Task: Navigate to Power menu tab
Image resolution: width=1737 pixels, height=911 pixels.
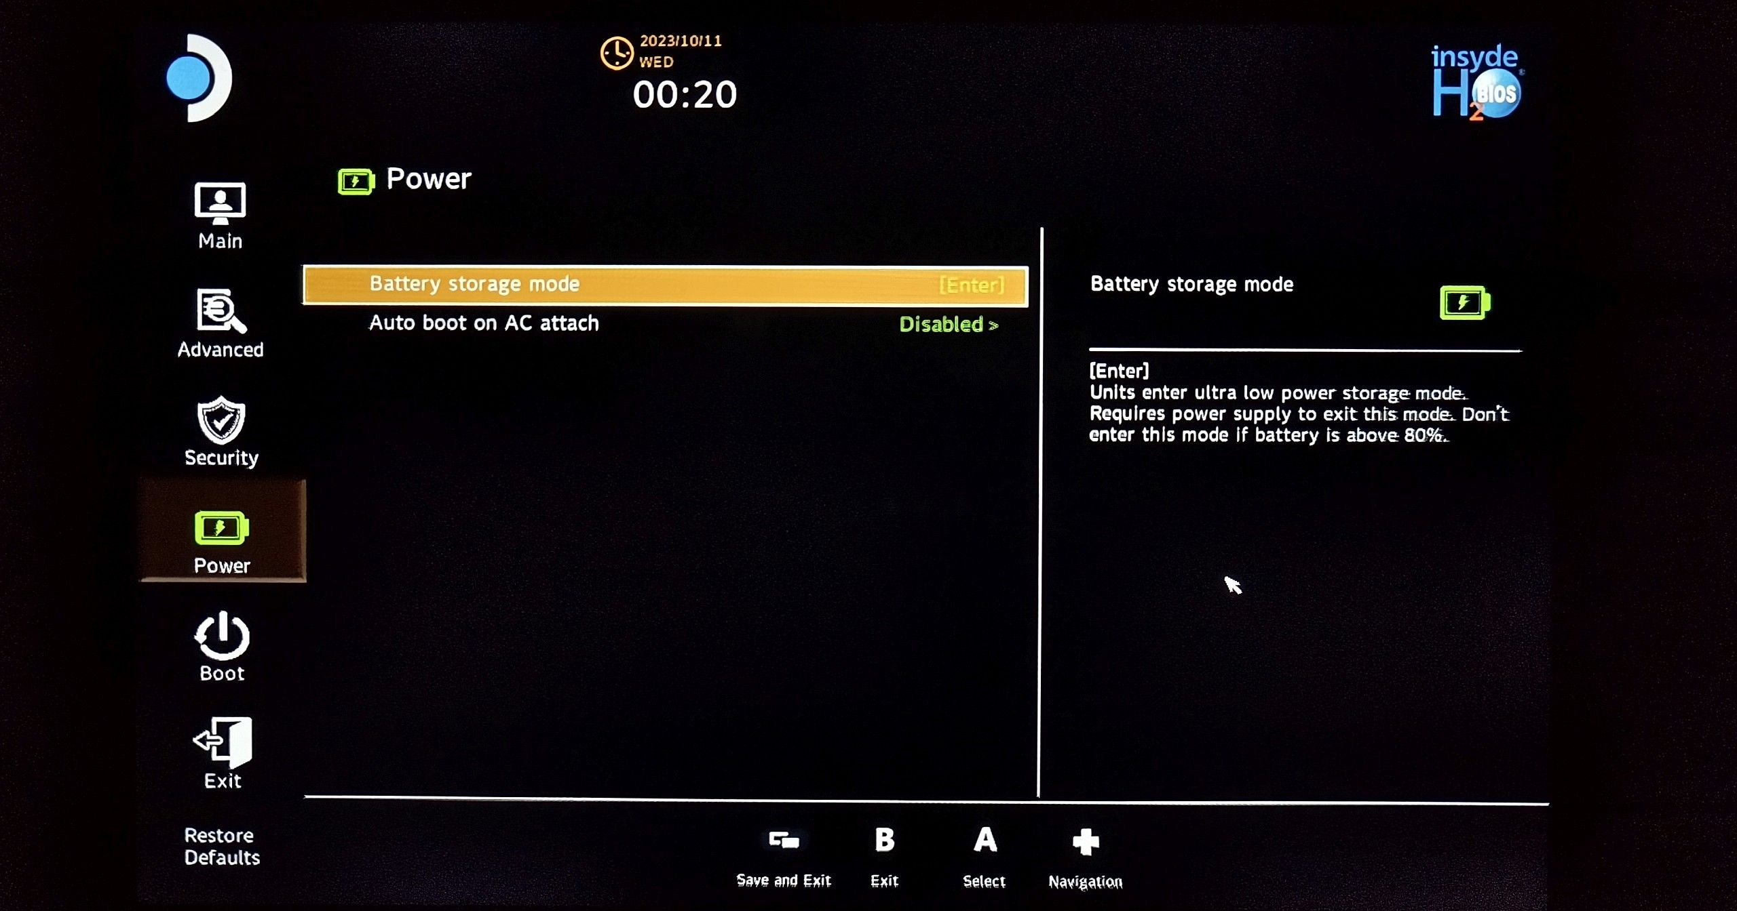Action: tap(222, 540)
